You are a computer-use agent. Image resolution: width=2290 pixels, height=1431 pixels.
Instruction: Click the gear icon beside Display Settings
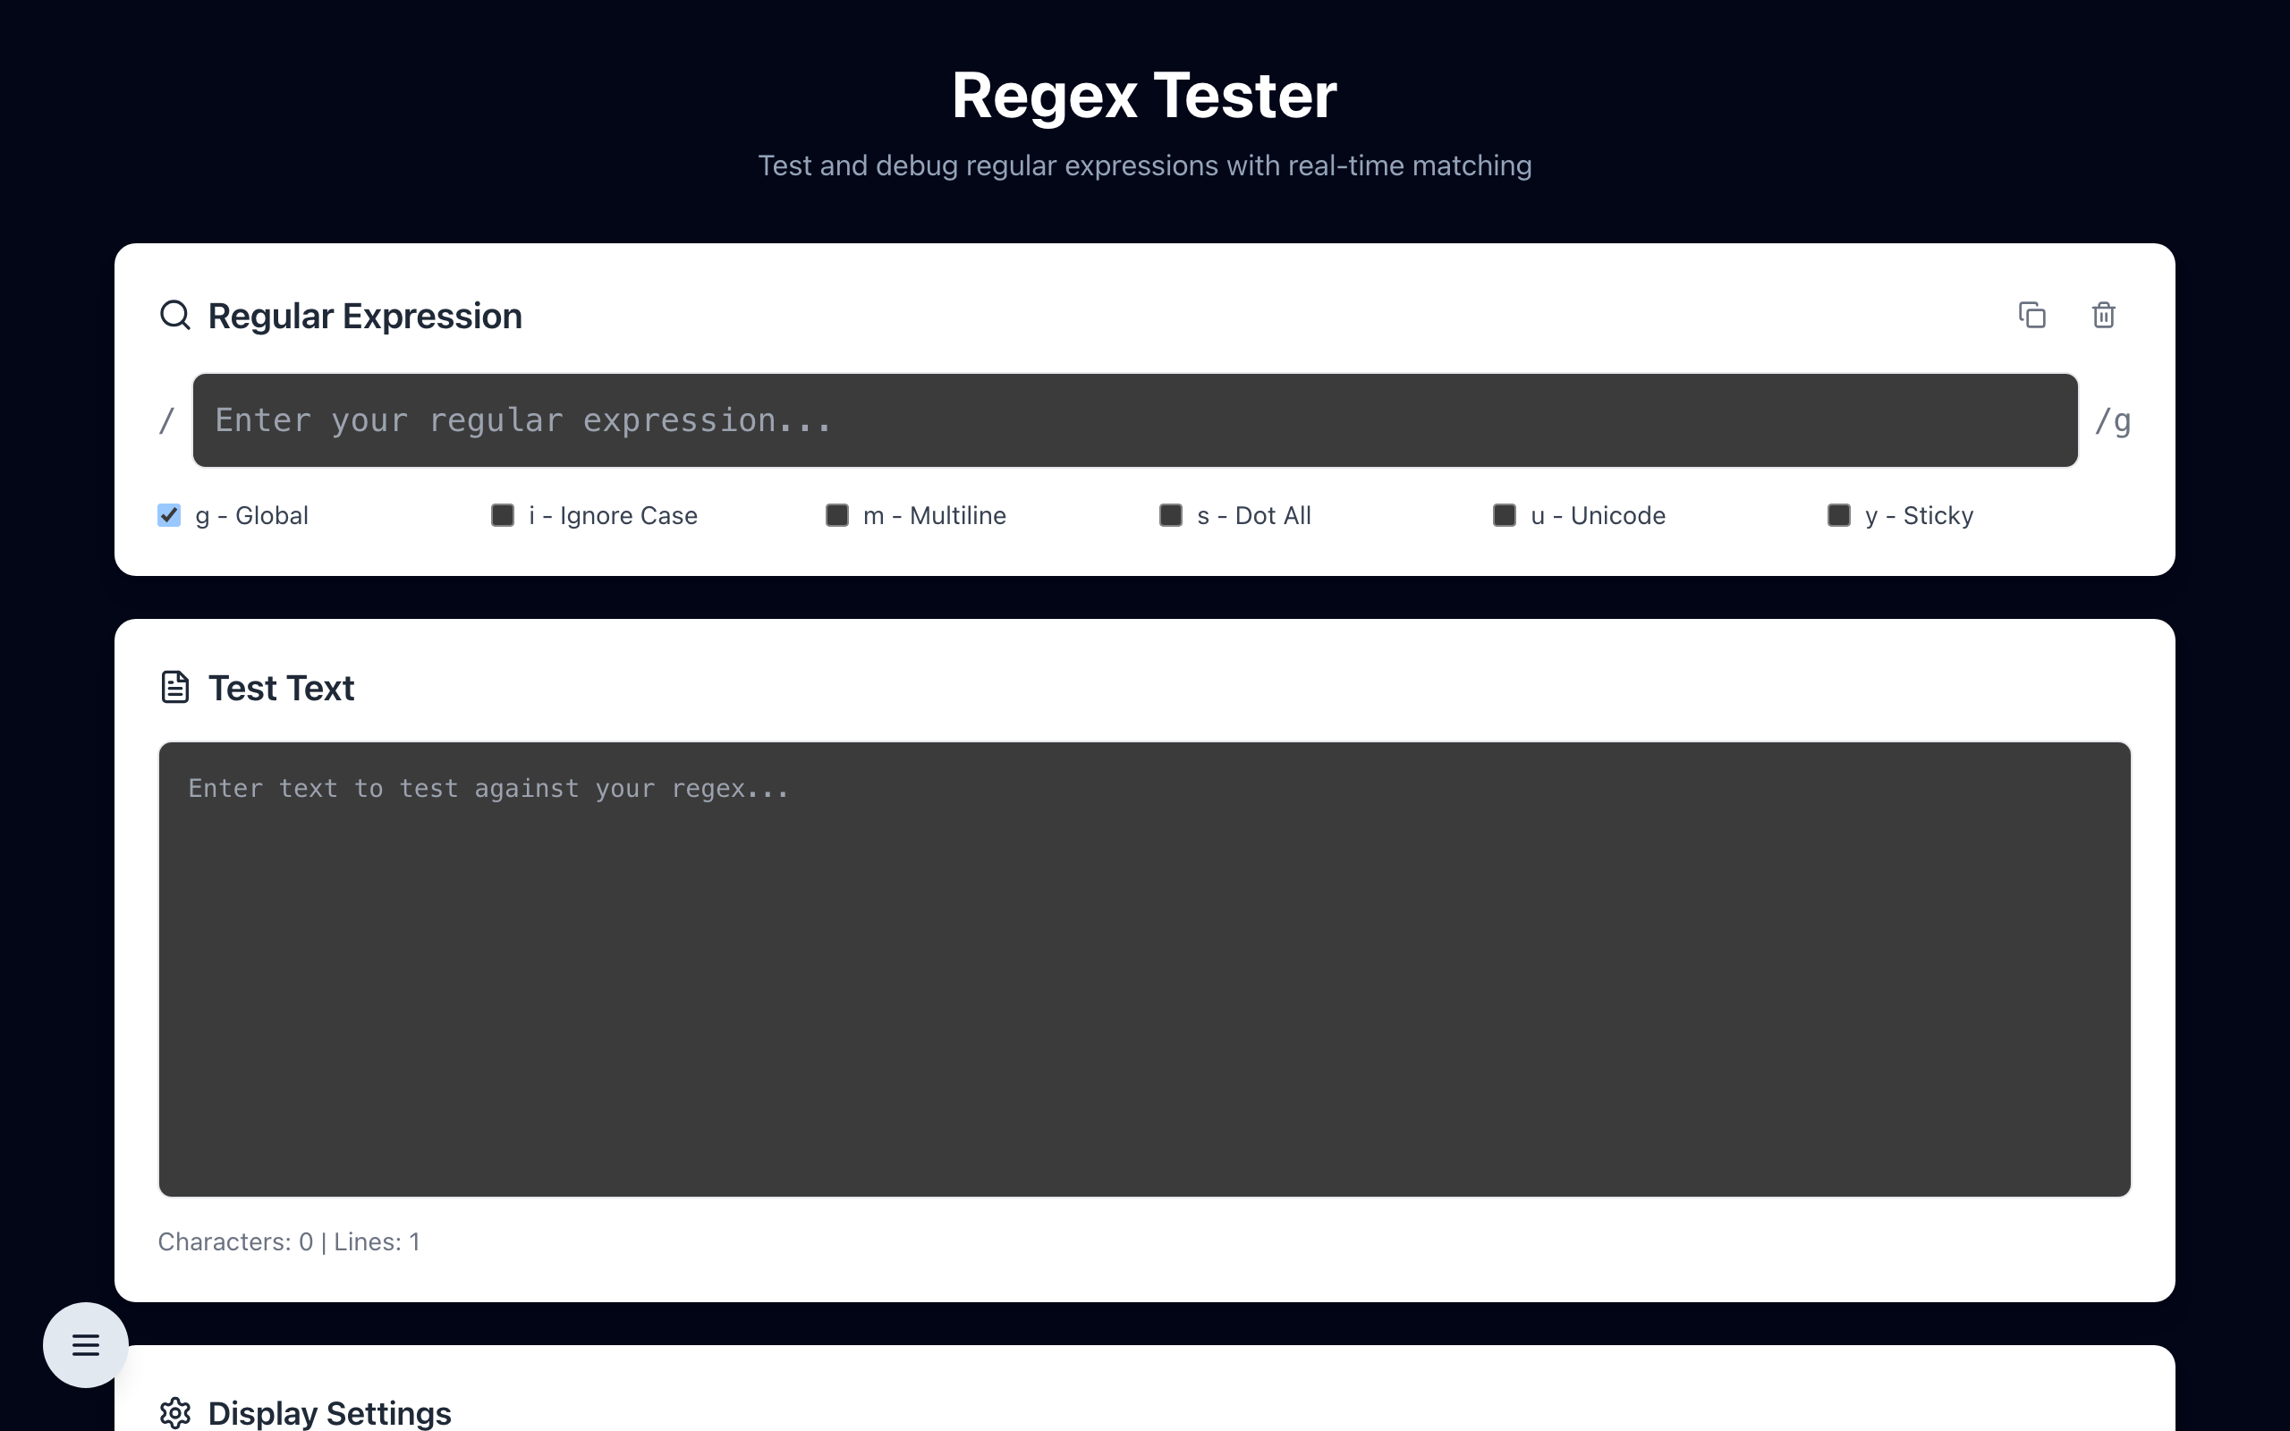tap(175, 1413)
